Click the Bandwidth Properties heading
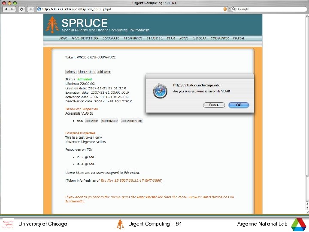Viewport: 309px width, 232px height. tap(82, 109)
